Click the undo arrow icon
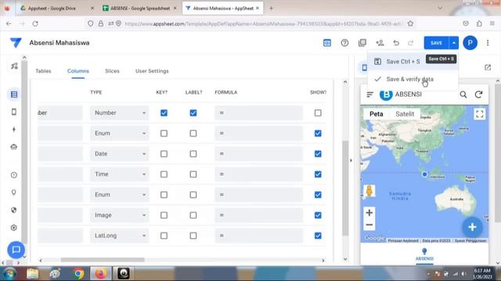This screenshot has height=281, width=501. click(x=396, y=43)
